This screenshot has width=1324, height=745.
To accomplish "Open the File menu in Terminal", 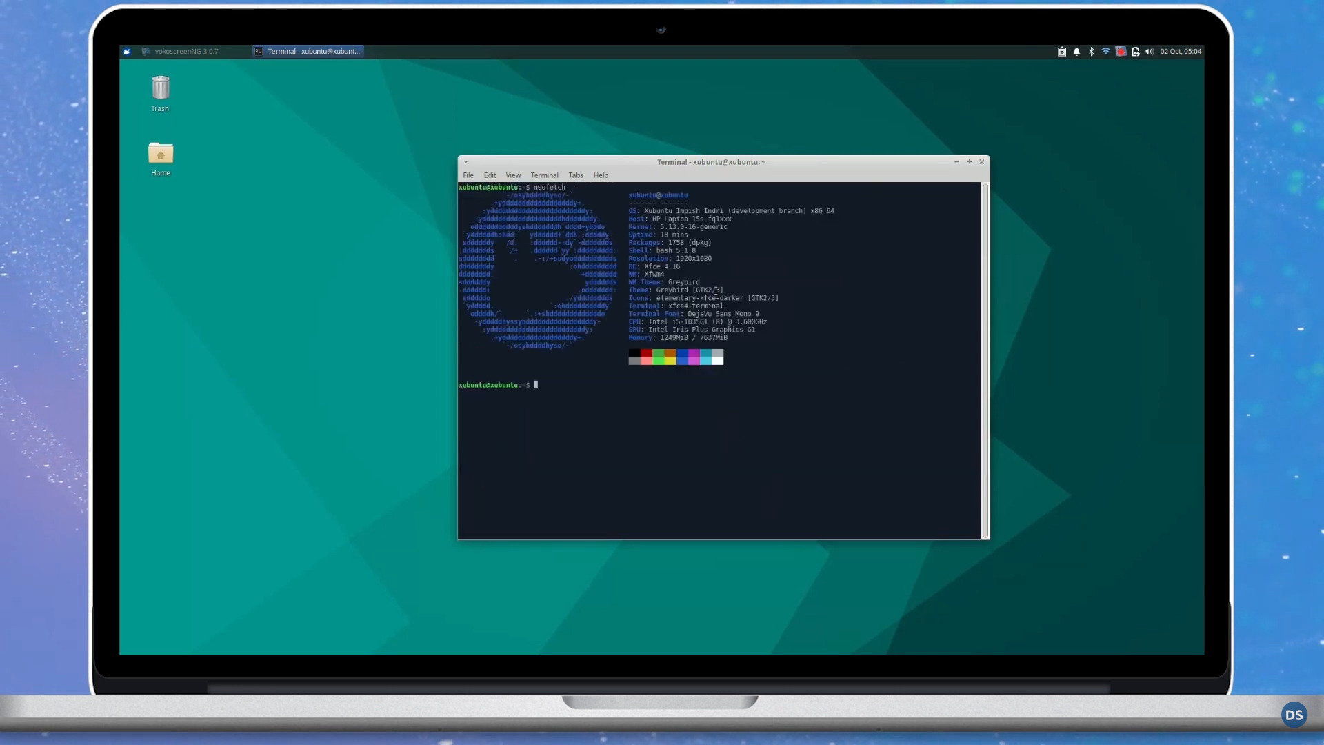I will coord(468,175).
